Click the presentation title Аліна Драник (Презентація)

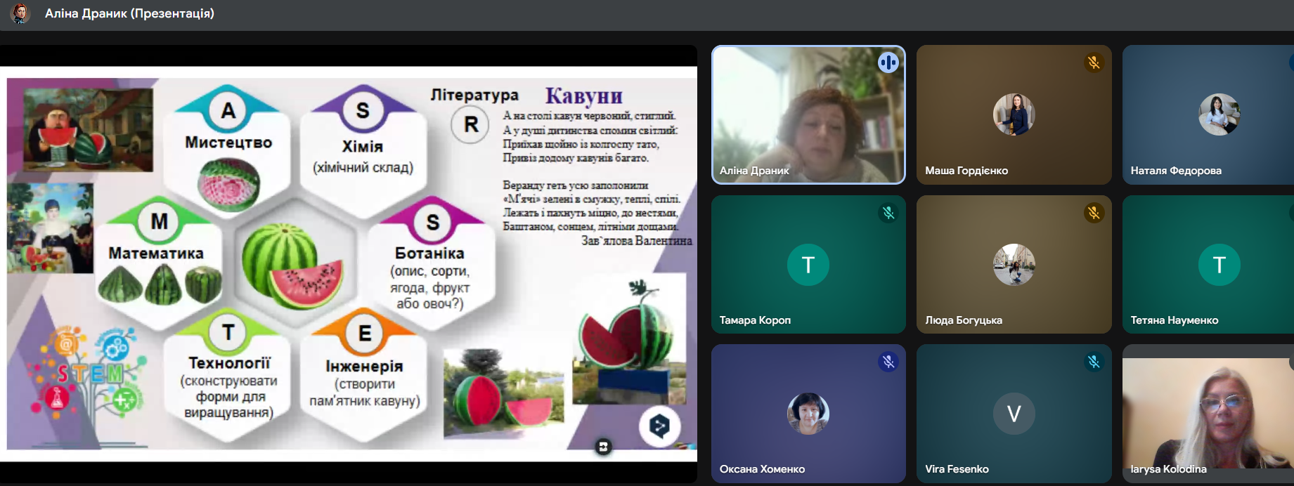(129, 13)
